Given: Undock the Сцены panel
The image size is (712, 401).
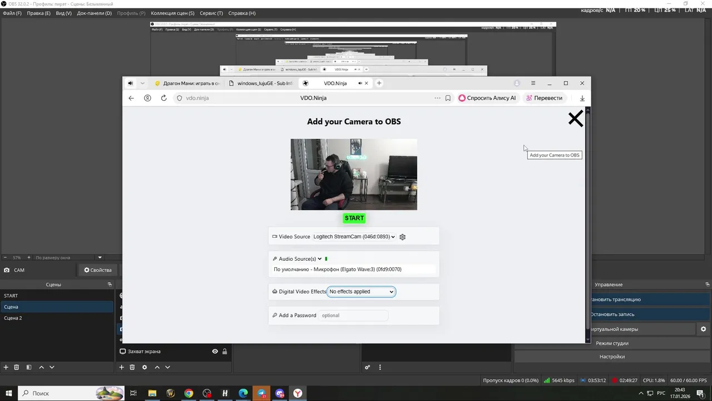Looking at the screenshot, I should click(x=110, y=285).
